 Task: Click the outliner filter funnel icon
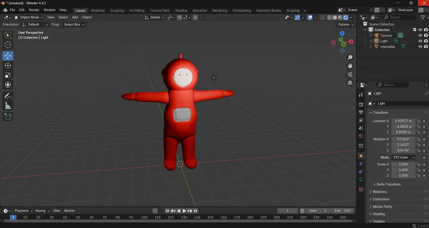click(423, 17)
